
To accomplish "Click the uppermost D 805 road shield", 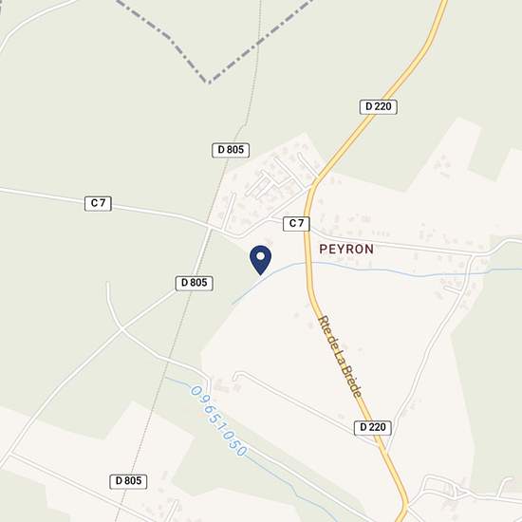I will pos(231,150).
